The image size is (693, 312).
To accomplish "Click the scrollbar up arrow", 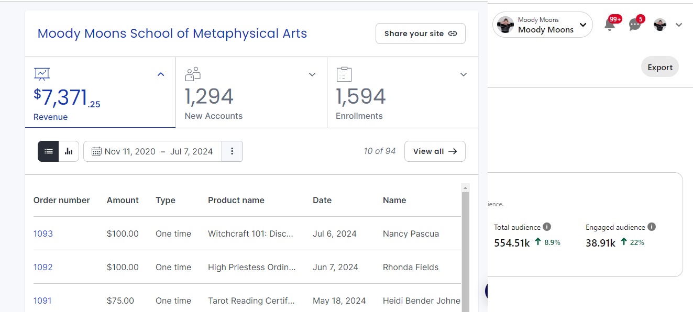I will point(465,187).
